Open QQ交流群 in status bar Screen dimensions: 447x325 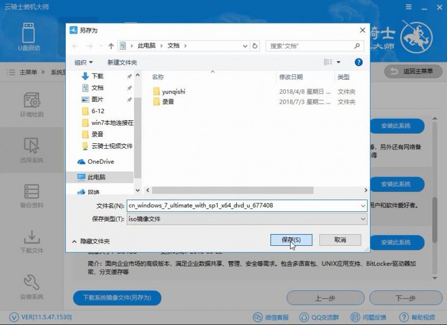coord(319,317)
